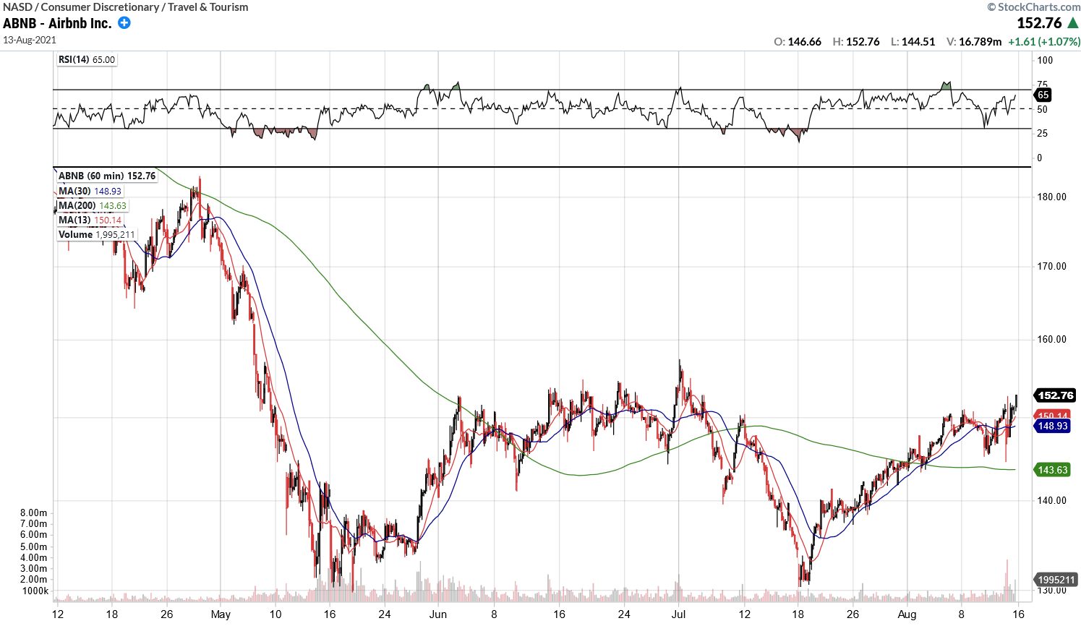Click the High value 152.76 in header
Image resolution: width=1081 pixels, height=626 pixels.
click(863, 42)
